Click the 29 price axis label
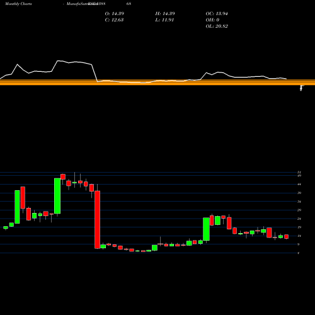The image size is (315, 315). click(x=299, y=210)
